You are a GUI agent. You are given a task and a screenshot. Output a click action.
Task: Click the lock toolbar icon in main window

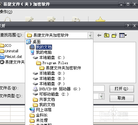tap(8, 19)
